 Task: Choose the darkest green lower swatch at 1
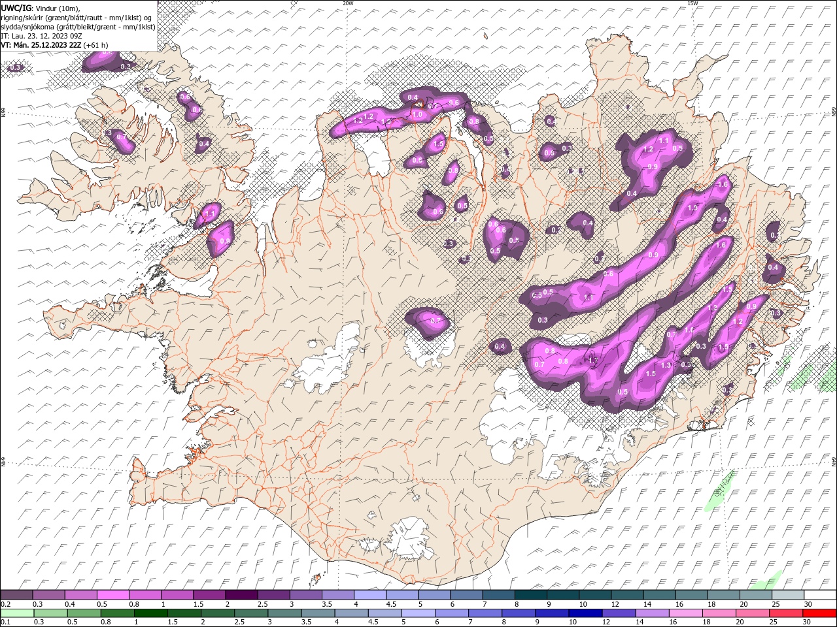click(150, 613)
